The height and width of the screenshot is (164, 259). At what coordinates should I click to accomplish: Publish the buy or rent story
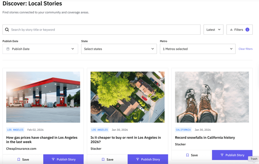148,159
